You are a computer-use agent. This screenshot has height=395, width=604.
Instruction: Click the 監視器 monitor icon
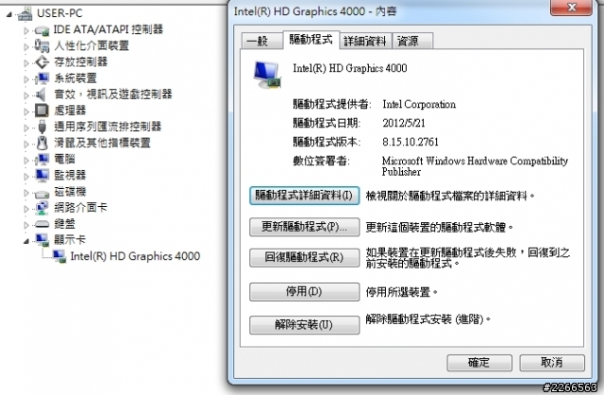pos(42,176)
